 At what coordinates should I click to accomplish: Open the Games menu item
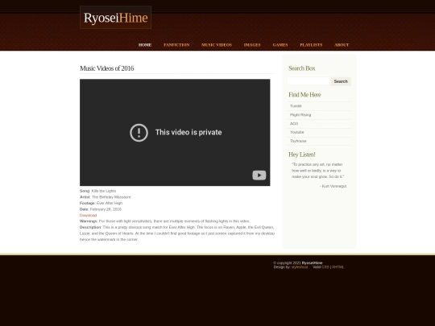pos(280,45)
